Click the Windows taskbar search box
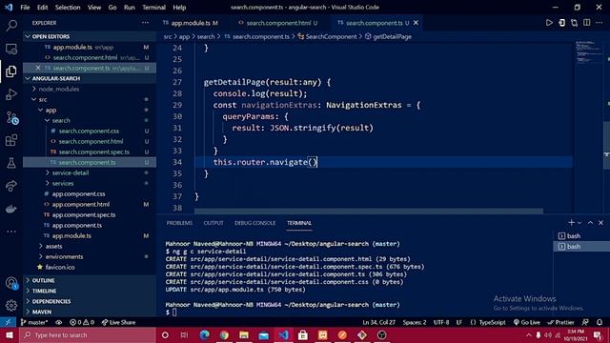The height and width of the screenshot is (343, 610). (x=88, y=334)
